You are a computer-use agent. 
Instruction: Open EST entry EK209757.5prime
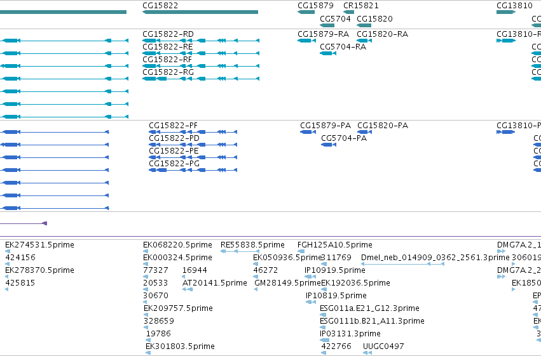point(178,308)
